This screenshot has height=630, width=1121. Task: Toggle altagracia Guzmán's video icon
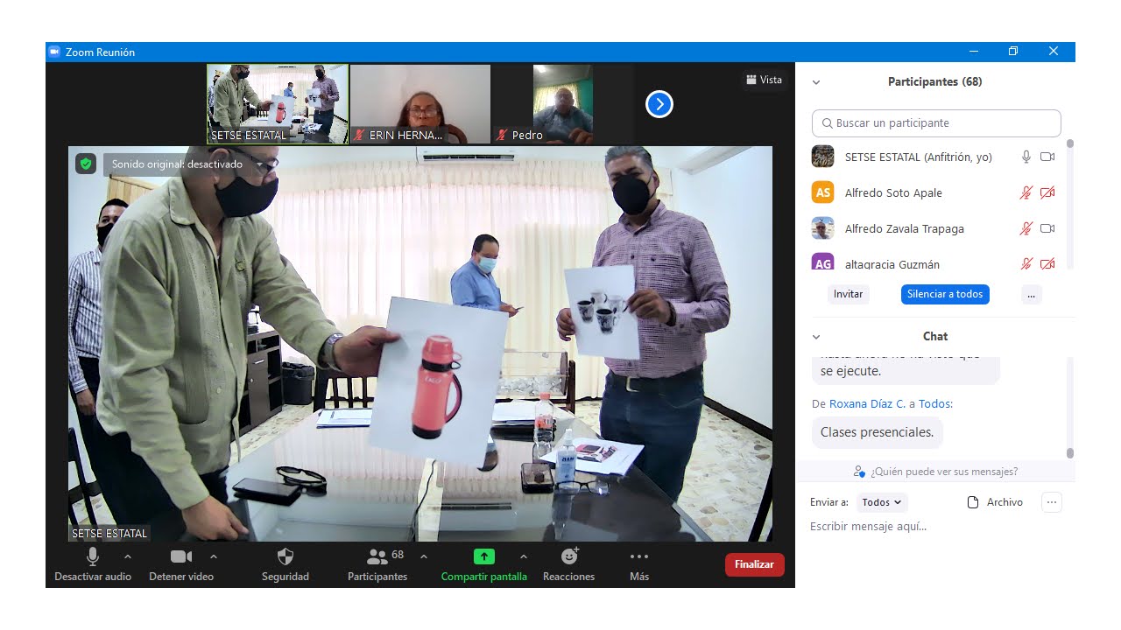[x=1047, y=263]
